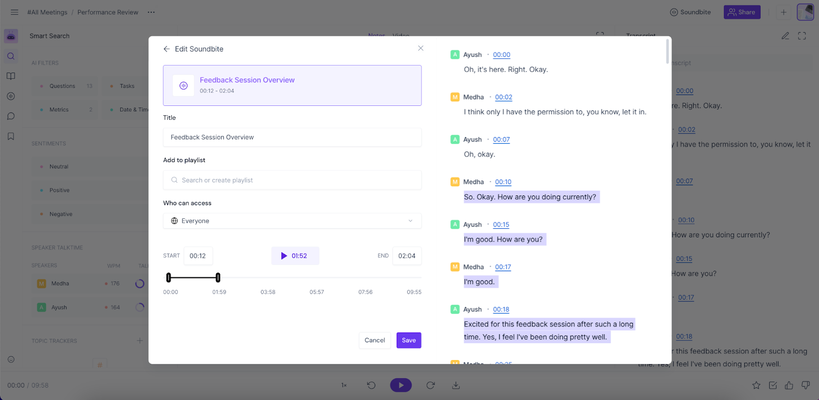This screenshot has height=400, width=819.
Task: Play the meeting recording
Action: click(401, 385)
